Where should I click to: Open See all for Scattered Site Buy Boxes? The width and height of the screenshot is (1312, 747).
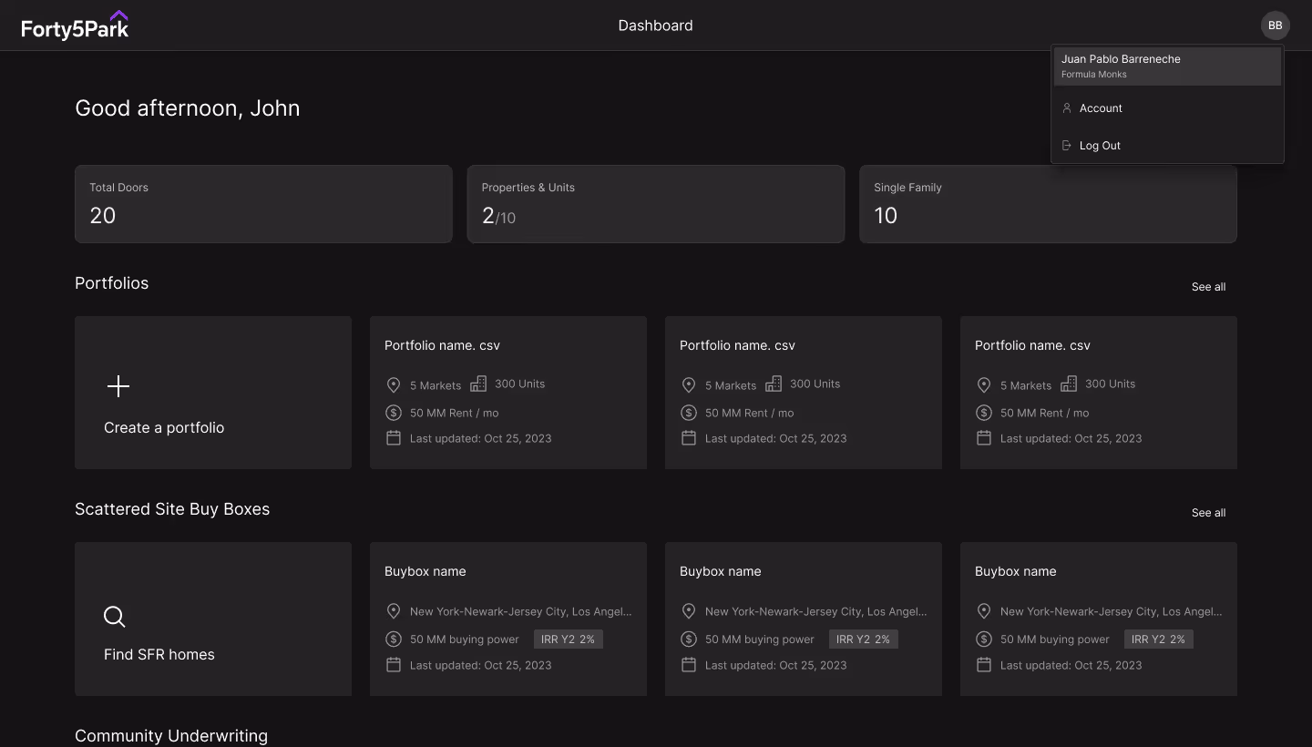[x=1208, y=513]
